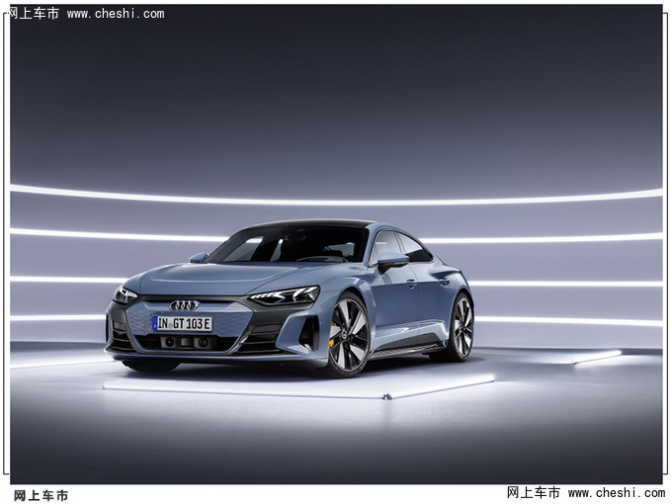Click the IN GT 103E license plate
The image size is (672, 504).
tap(182, 323)
